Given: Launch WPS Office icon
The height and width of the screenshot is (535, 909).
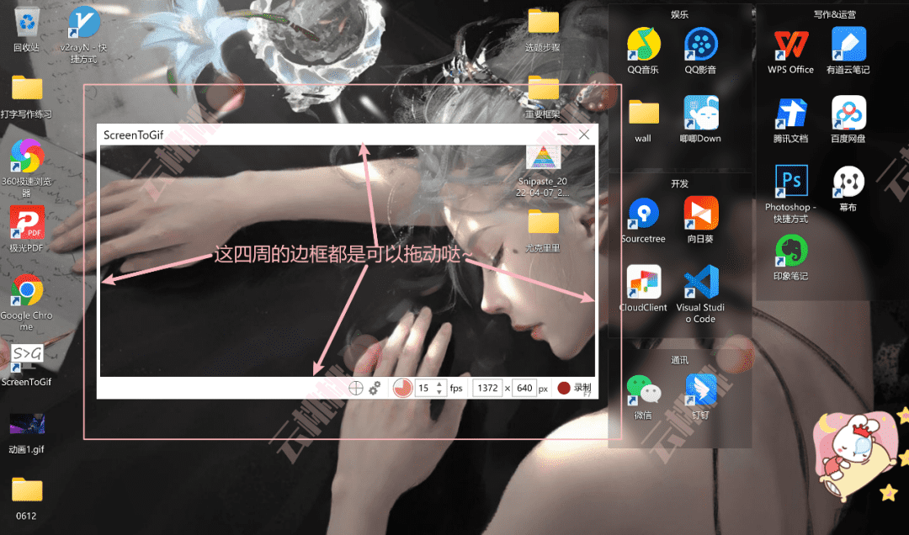Looking at the screenshot, I should 790,44.
